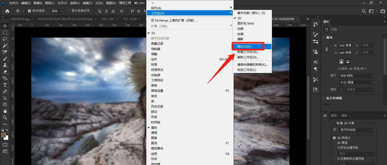The width and height of the screenshot is (387, 165).
Task: Expand the 排列(A) submenu
Action: coord(190,8)
